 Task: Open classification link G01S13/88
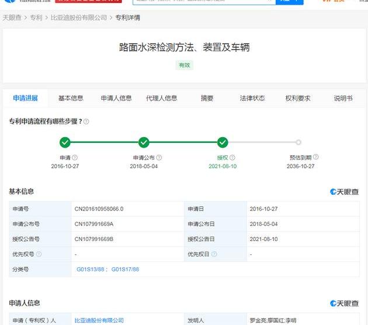91,270
